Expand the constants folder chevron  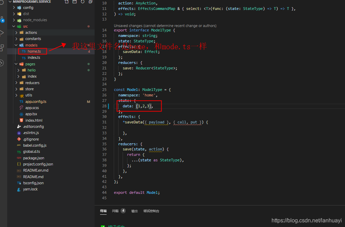click(16, 39)
